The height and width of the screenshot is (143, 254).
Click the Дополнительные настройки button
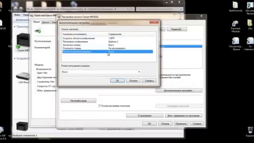pos(179,91)
